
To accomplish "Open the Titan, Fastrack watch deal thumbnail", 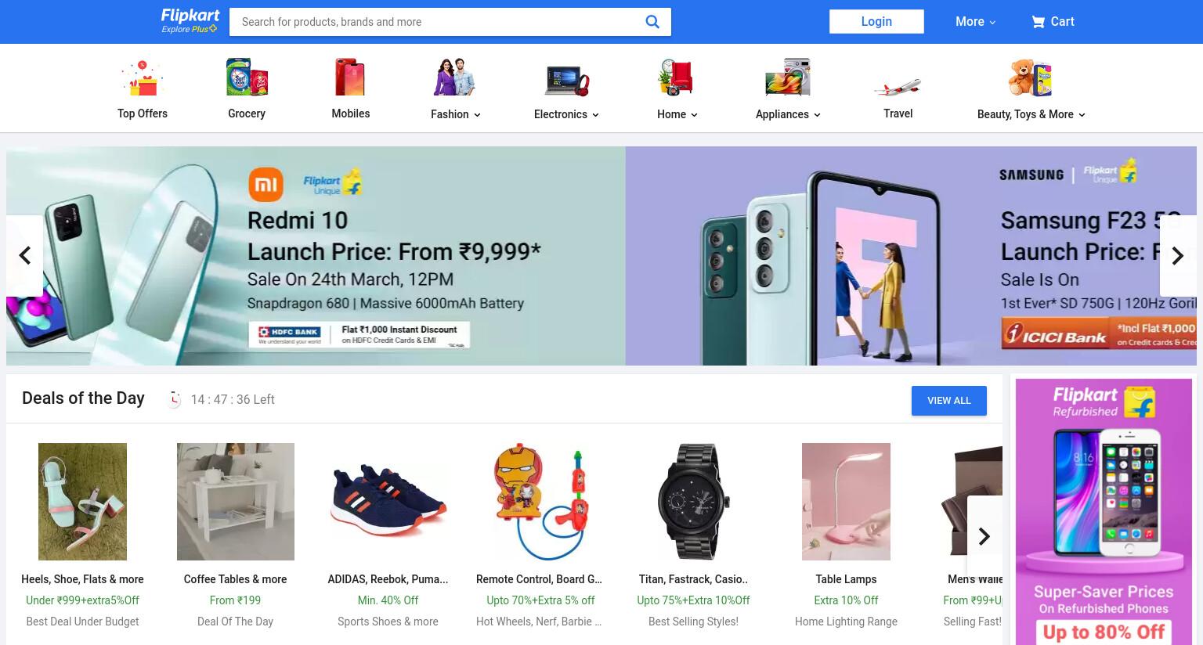I will pos(693,502).
